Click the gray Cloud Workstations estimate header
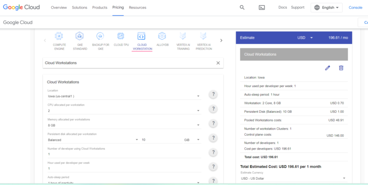The width and height of the screenshot is (368, 185). 294,54
